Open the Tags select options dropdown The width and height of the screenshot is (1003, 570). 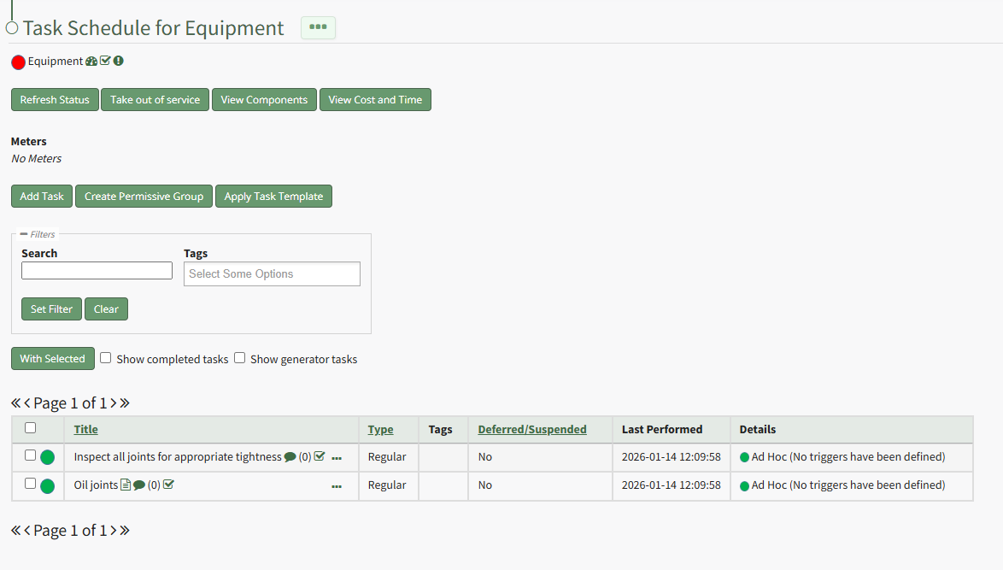pyautogui.click(x=272, y=273)
